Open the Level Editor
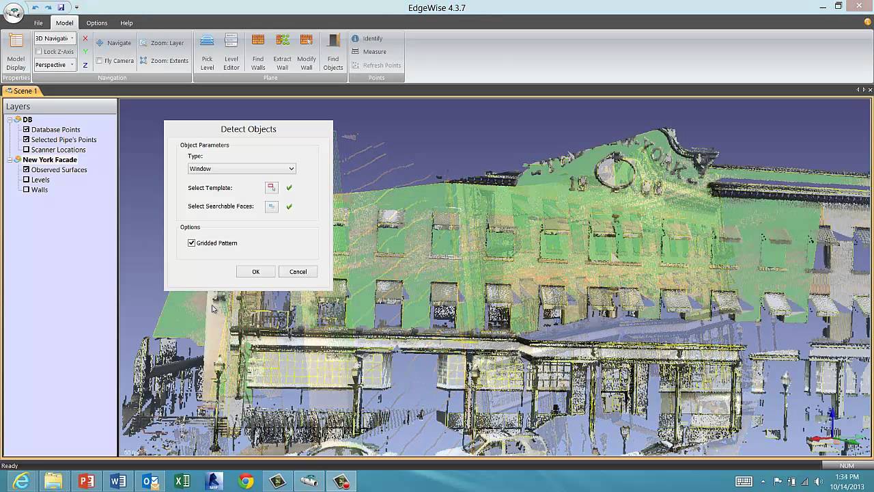874x492 pixels. pyautogui.click(x=231, y=52)
